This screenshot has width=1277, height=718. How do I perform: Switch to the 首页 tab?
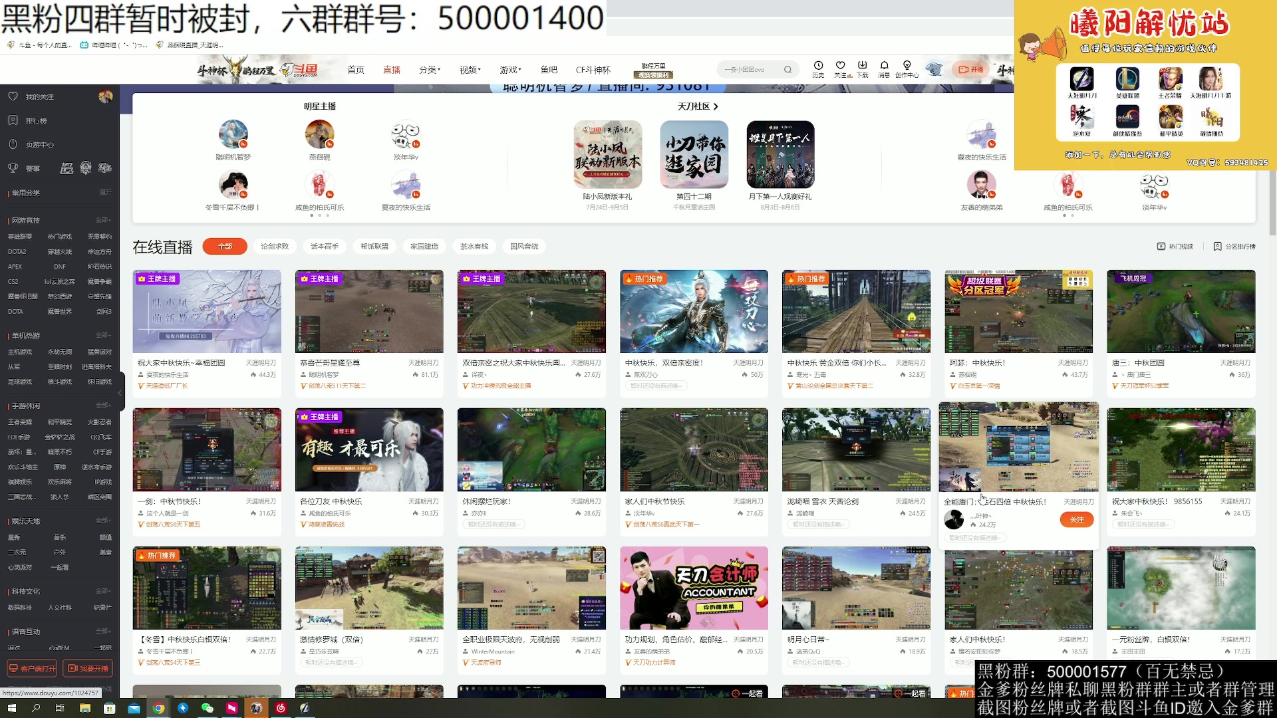pos(356,69)
